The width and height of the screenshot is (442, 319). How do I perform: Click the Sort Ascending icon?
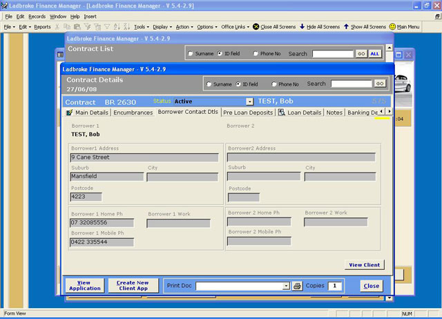pos(117,27)
